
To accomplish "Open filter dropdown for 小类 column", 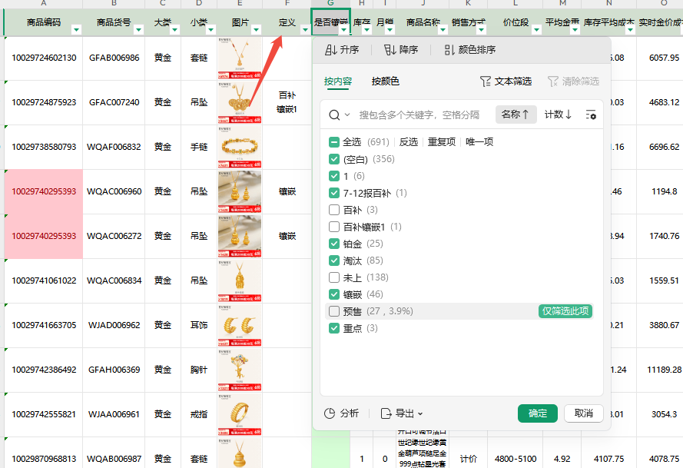I will click(x=210, y=30).
